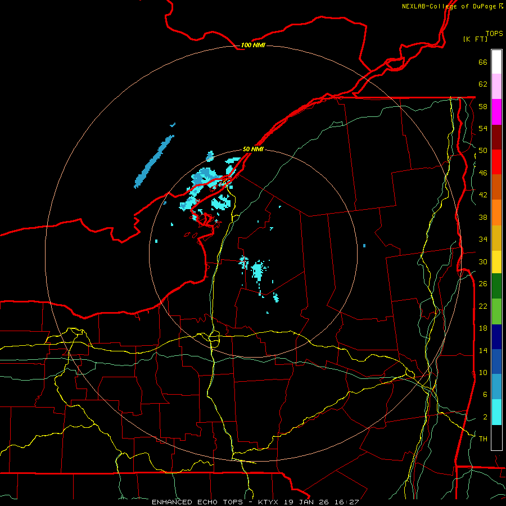Click the white swatch in the TOPS legend
The width and height of the screenshot is (506, 506).
pyautogui.click(x=496, y=62)
